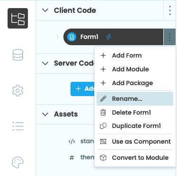Click the pencil icon beside Rename

click(103, 99)
